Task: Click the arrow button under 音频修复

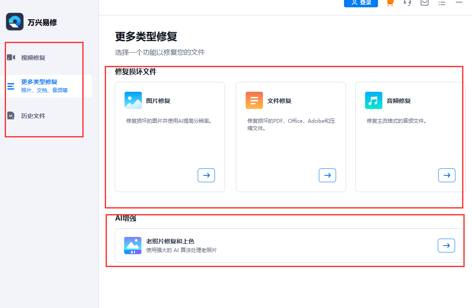Action: pyautogui.click(x=447, y=175)
